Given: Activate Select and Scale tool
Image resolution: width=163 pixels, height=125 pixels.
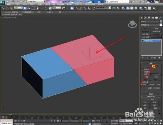Looking at the screenshot, I should tap(50, 8).
